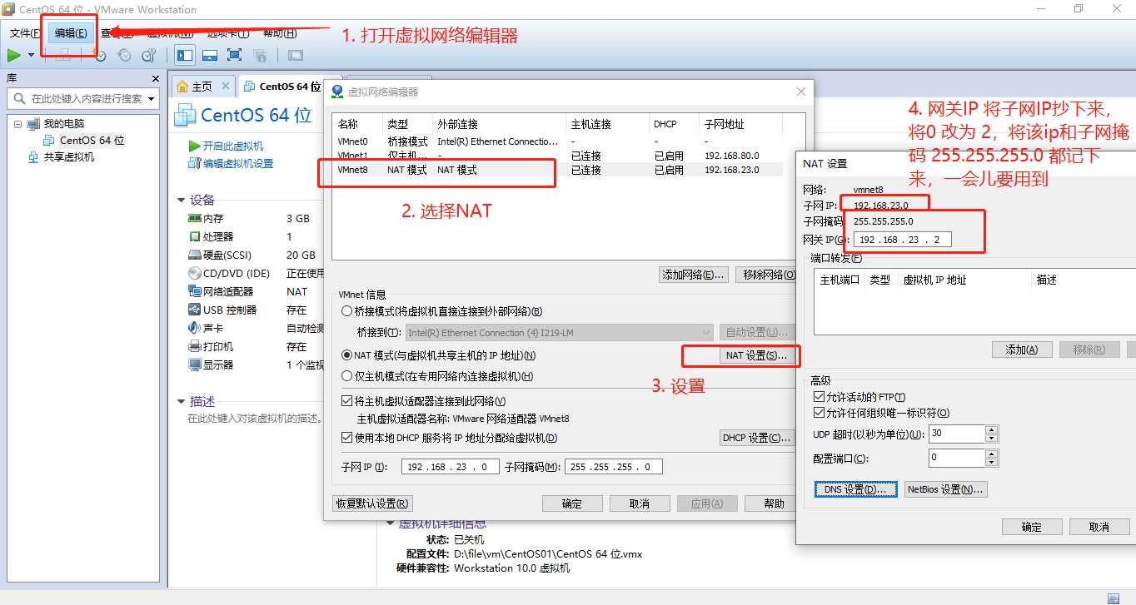Open the 桥接到 adapter combo box

coord(559,333)
